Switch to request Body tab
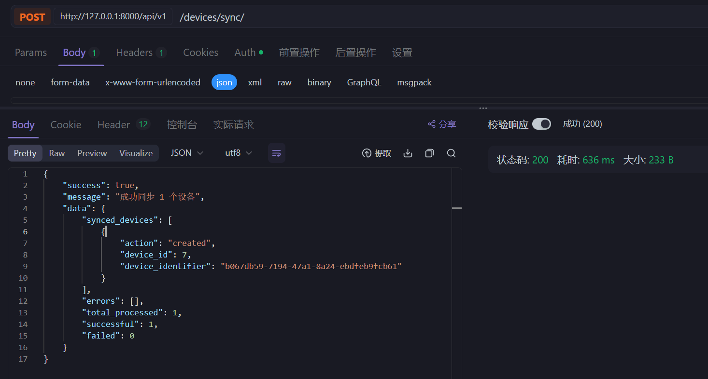This screenshot has height=379, width=708. click(81, 53)
